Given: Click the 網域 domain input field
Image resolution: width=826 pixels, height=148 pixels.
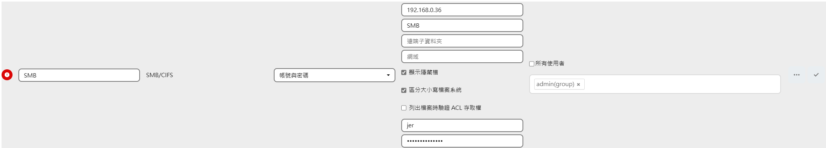Looking at the screenshot, I should (462, 56).
